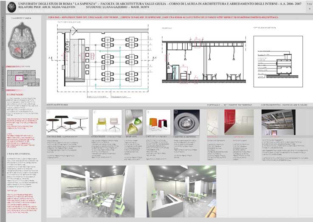
Task: Click the brain scan image
Action: [x=22, y=40]
